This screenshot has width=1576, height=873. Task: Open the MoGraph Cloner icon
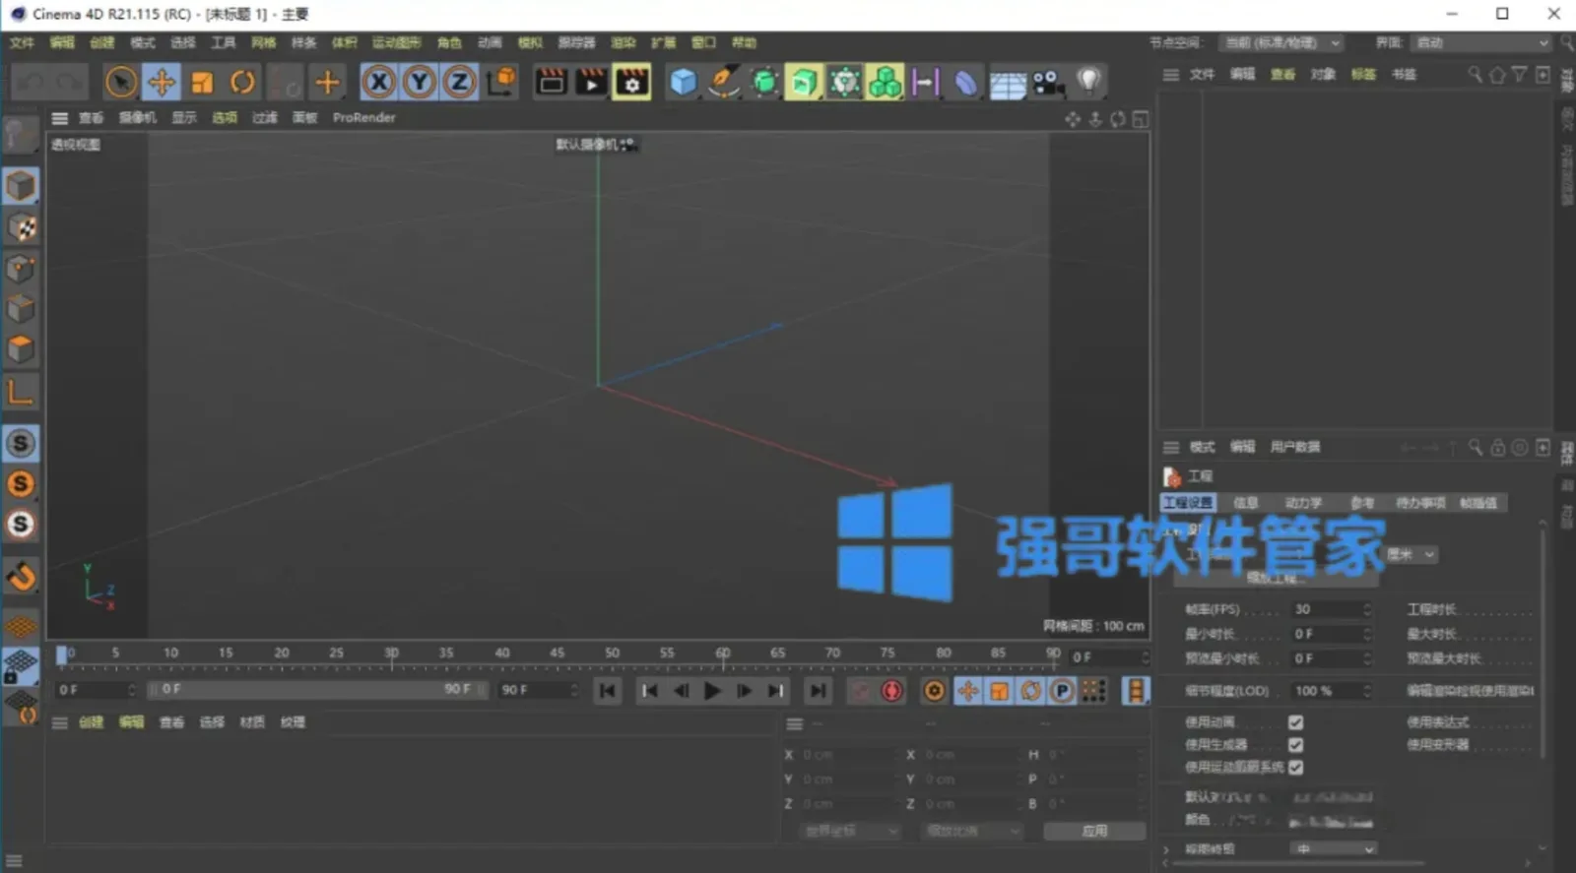pos(885,83)
